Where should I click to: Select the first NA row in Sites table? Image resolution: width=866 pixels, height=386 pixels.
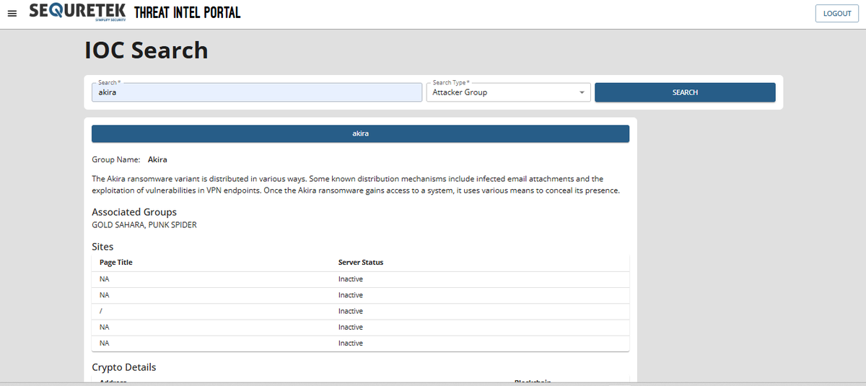tap(360, 279)
